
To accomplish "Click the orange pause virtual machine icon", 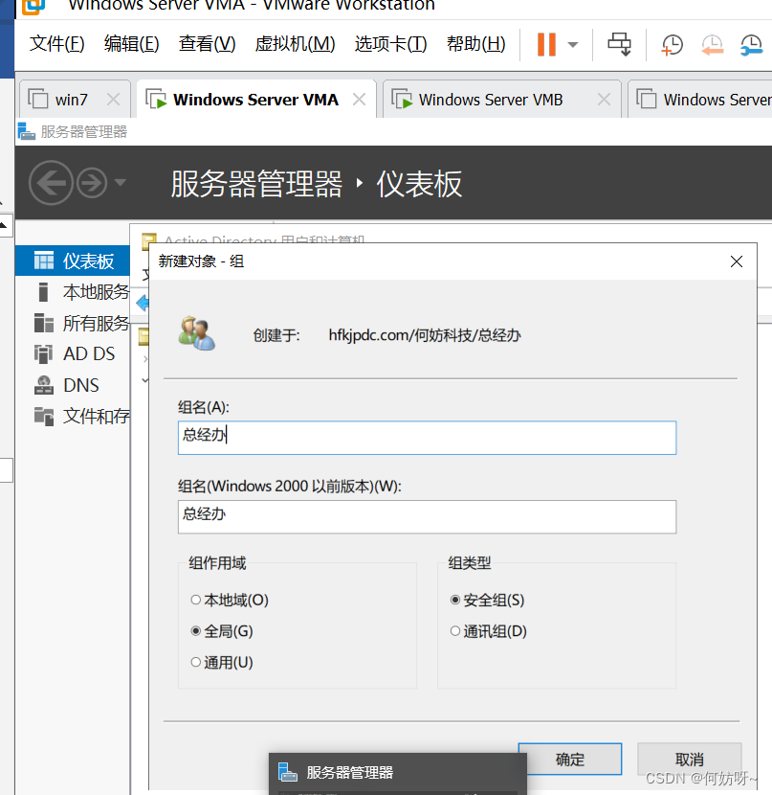I will 546,44.
